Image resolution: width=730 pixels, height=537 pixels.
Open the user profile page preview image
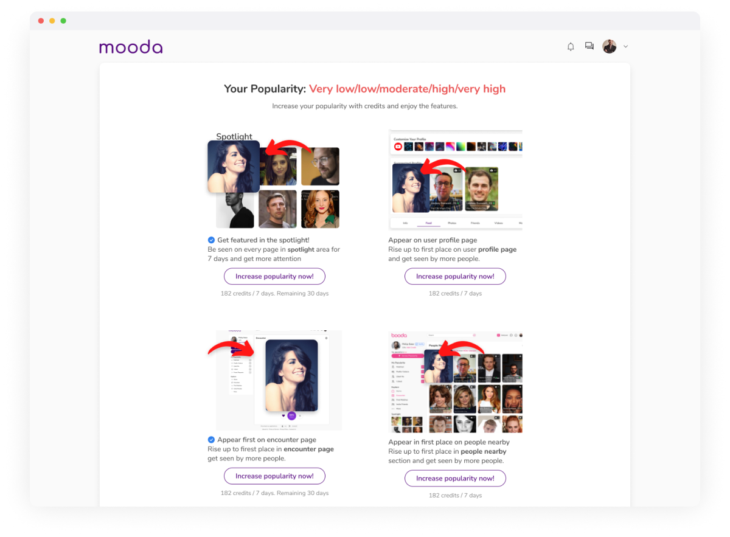coord(455,180)
